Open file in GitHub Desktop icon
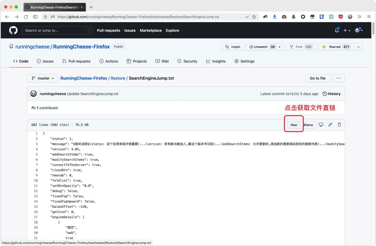 click(x=321, y=125)
